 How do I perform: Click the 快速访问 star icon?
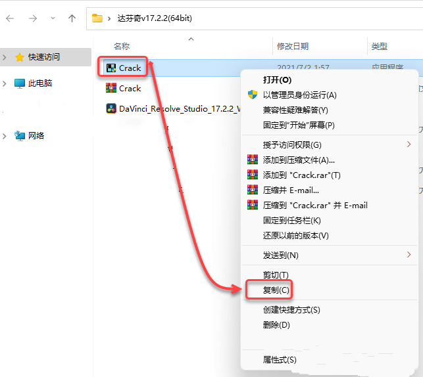tap(20, 57)
